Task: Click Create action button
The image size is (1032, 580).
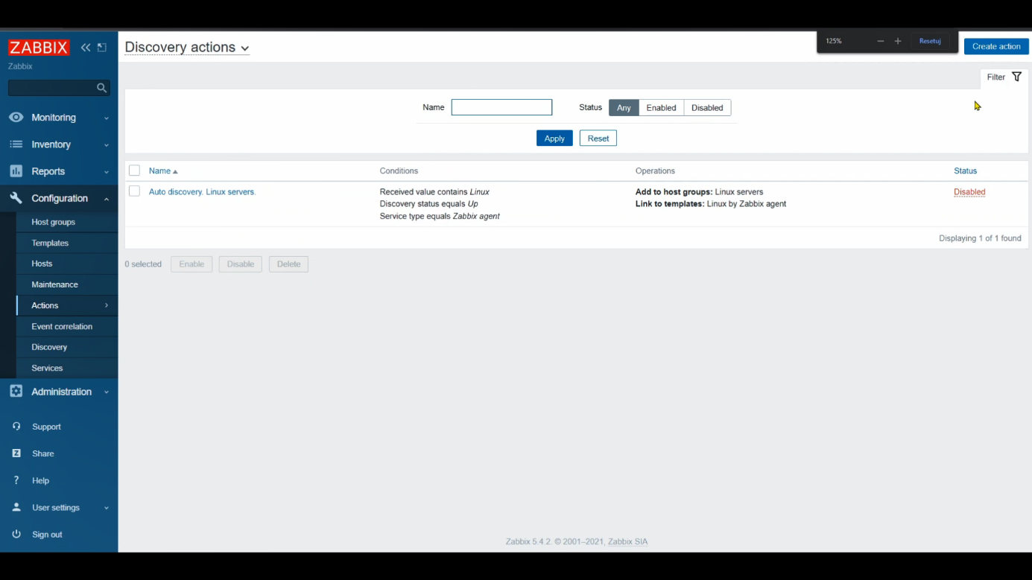Action: point(996,46)
